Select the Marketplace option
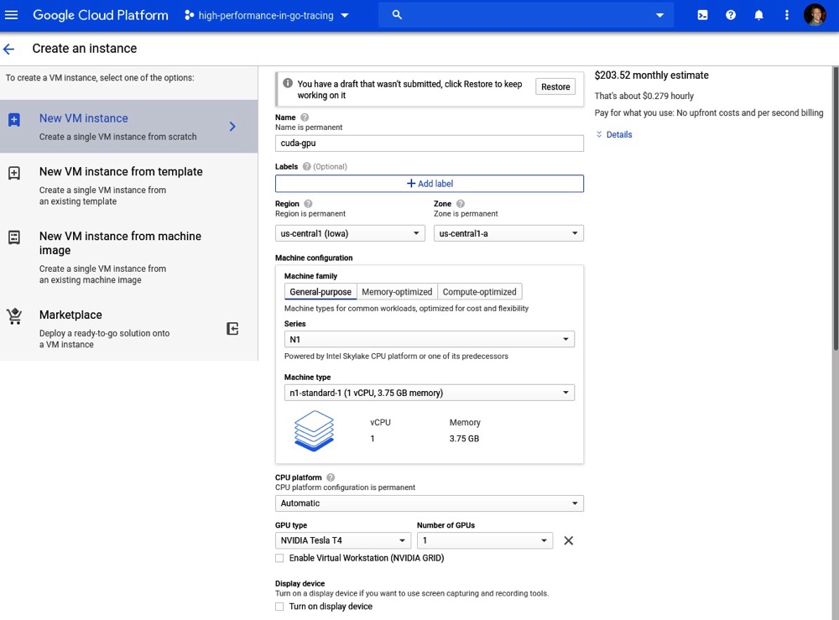This screenshot has width=839, height=620. pyautogui.click(x=129, y=328)
